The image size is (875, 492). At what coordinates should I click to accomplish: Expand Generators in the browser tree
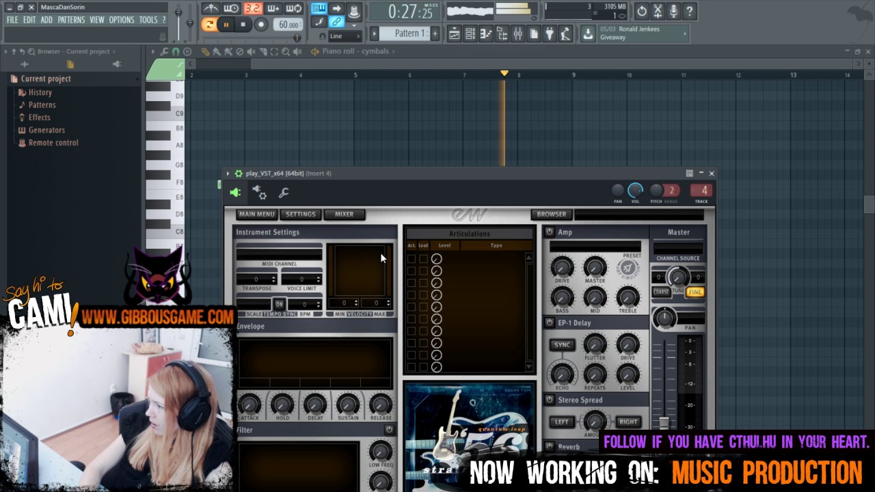click(x=46, y=130)
